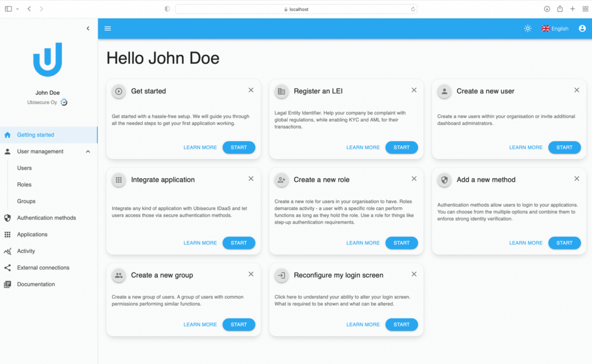Click the Reconfigure my login screen icon
Viewport: 592px width, 364px height.
pos(282,275)
